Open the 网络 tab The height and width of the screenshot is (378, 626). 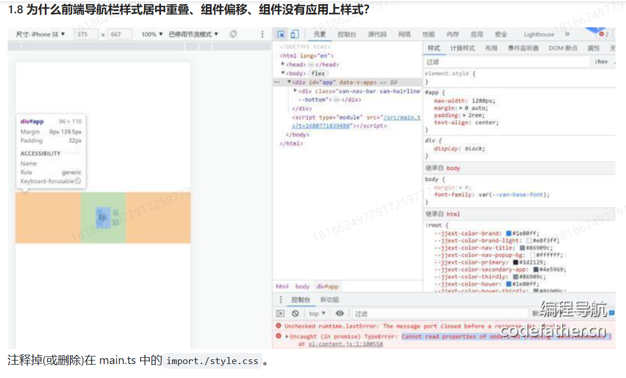tap(405, 34)
